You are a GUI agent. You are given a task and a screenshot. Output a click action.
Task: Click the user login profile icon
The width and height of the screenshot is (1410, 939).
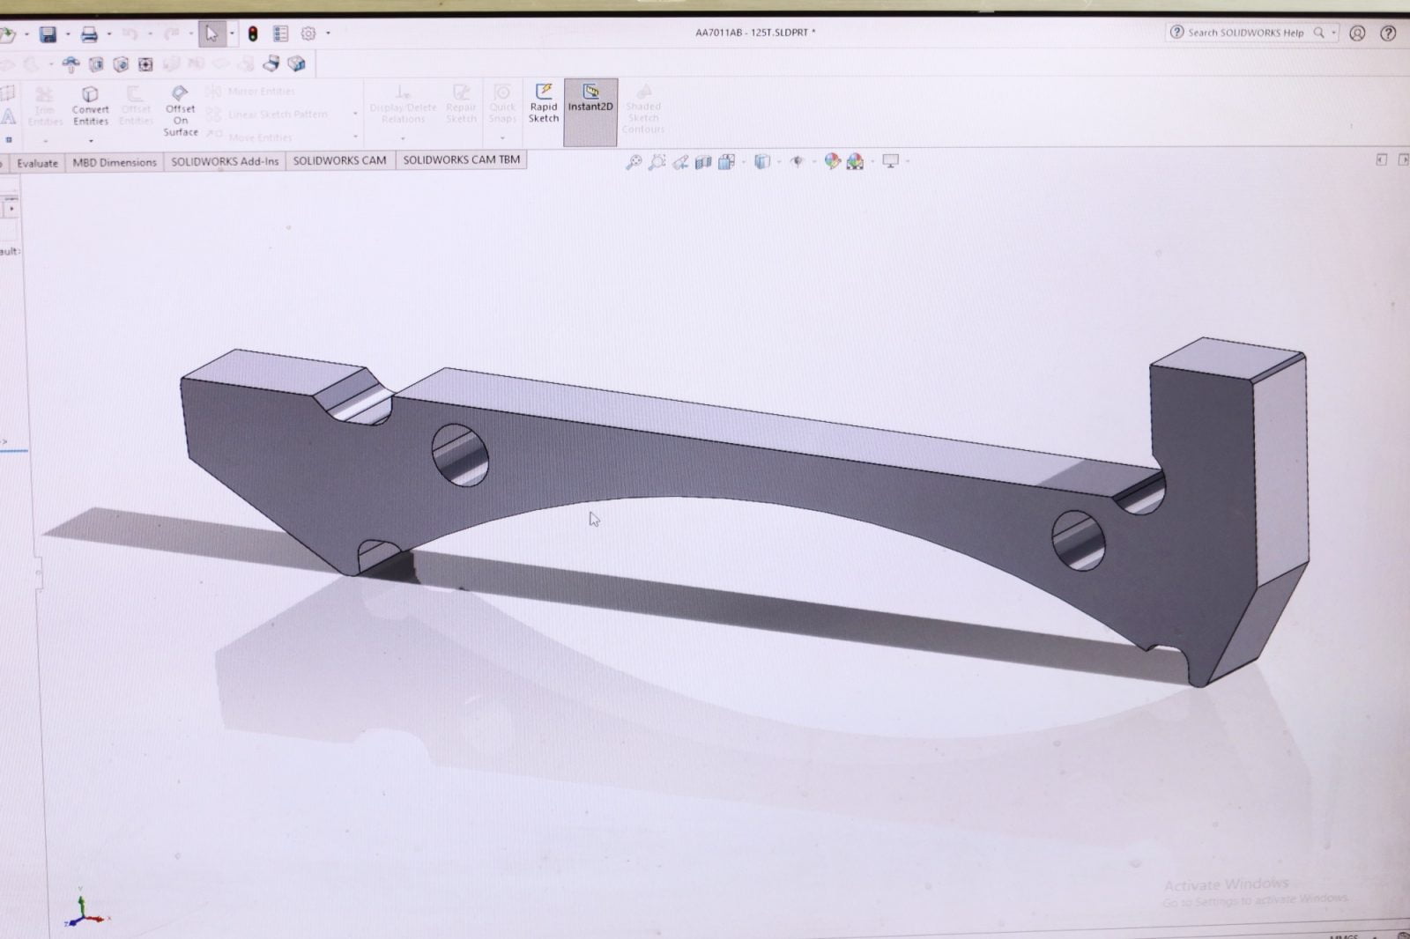tap(1357, 33)
